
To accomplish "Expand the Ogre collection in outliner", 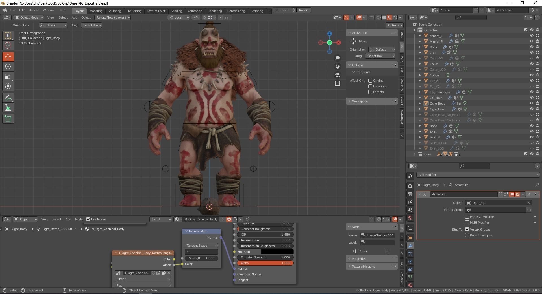I will click(x=415, y=154).
